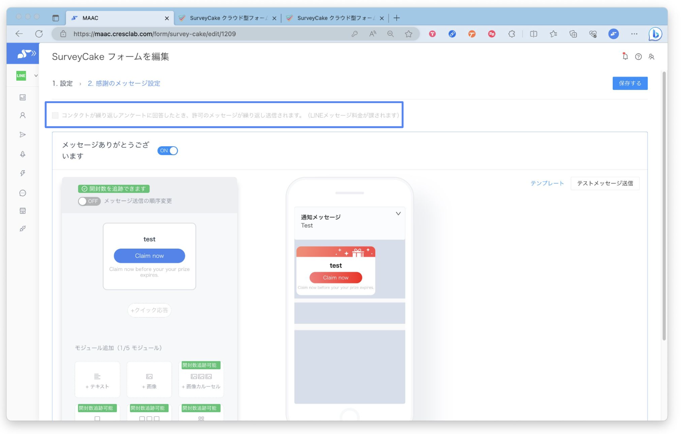Open the lightning automation icon in sidebar

23,173
